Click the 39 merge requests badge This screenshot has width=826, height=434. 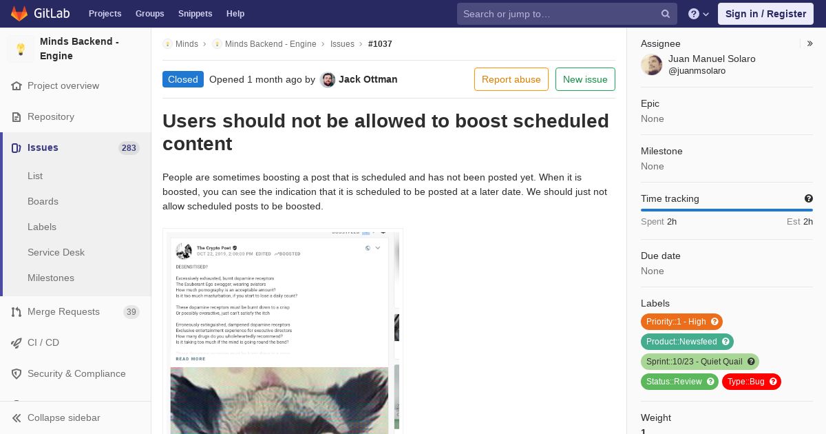[x=131, y=312]
